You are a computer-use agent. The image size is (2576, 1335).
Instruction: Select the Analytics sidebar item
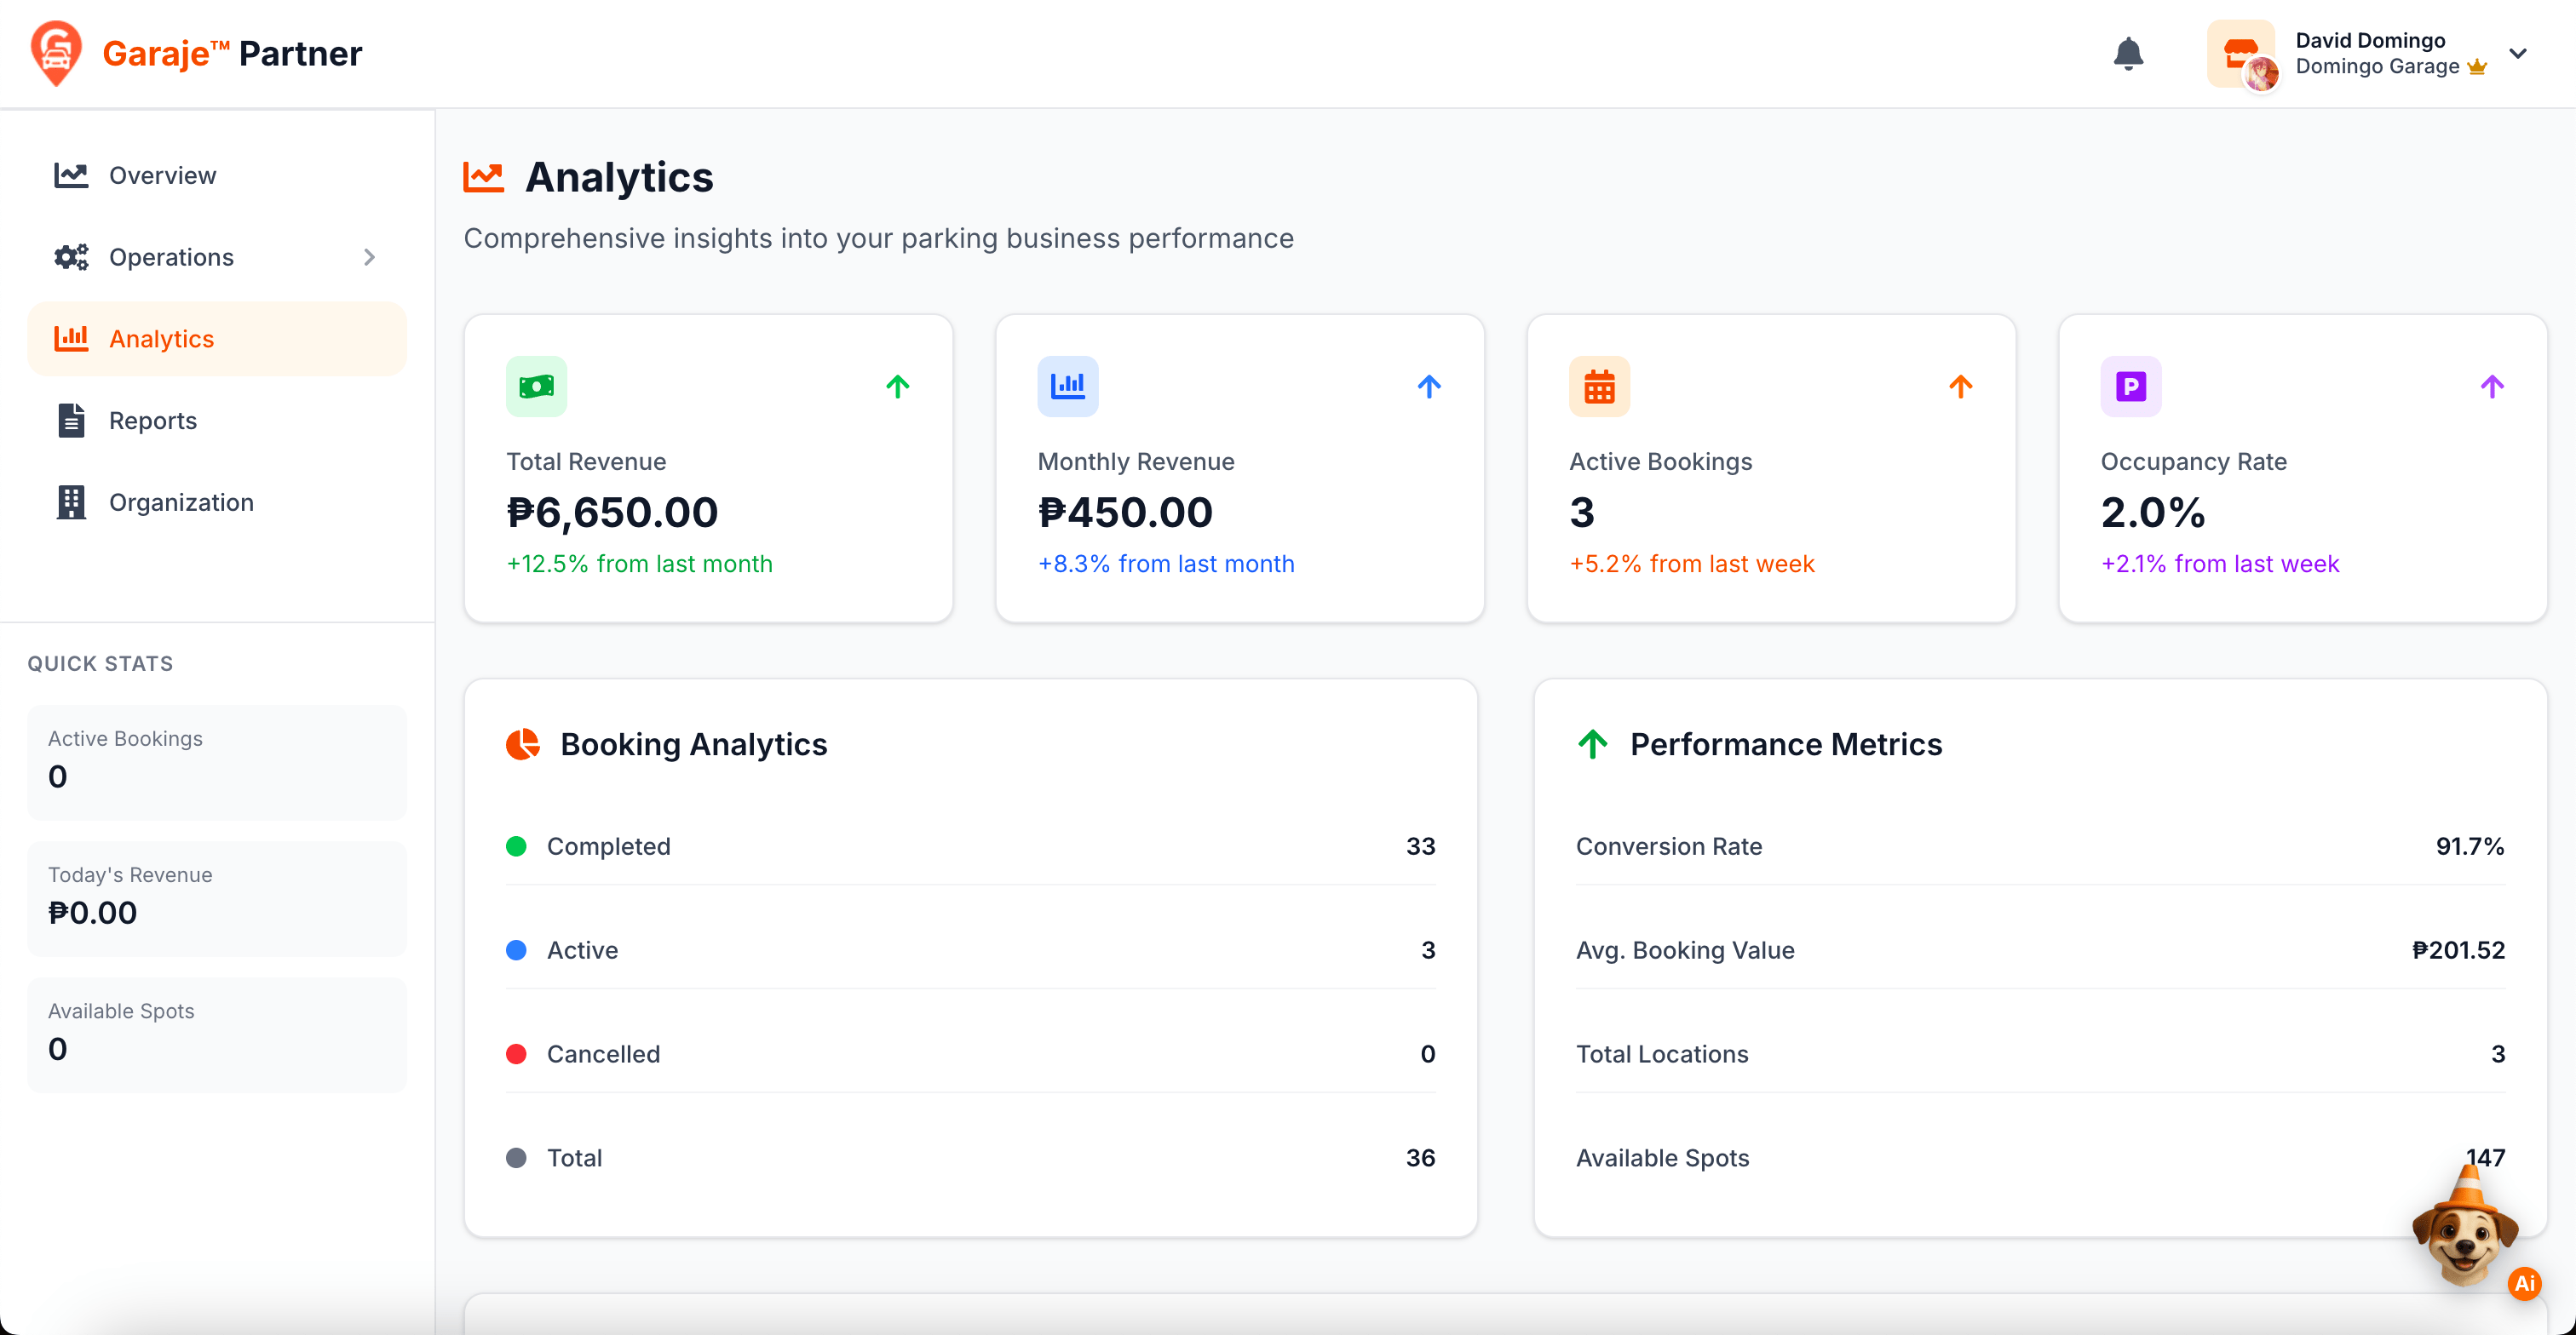pos(161,339)
